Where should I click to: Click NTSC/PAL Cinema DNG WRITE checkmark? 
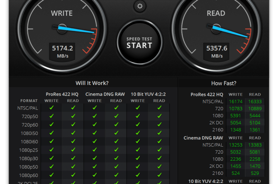coord(95,108)
